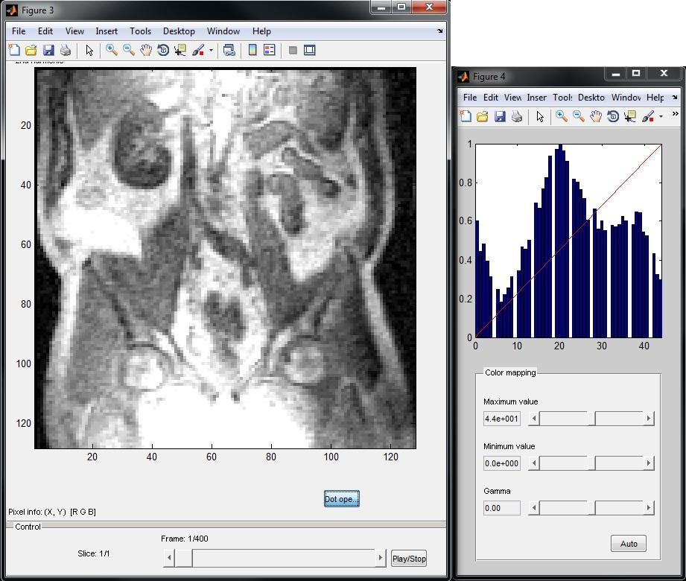This screenshot has width=686, height=581.
Task: Activate Zoom Out tool in Figure 3
Action: click(129, 50)
